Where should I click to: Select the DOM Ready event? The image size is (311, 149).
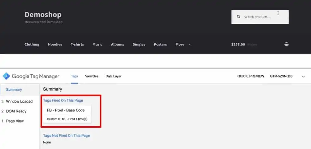click(16, 111)
